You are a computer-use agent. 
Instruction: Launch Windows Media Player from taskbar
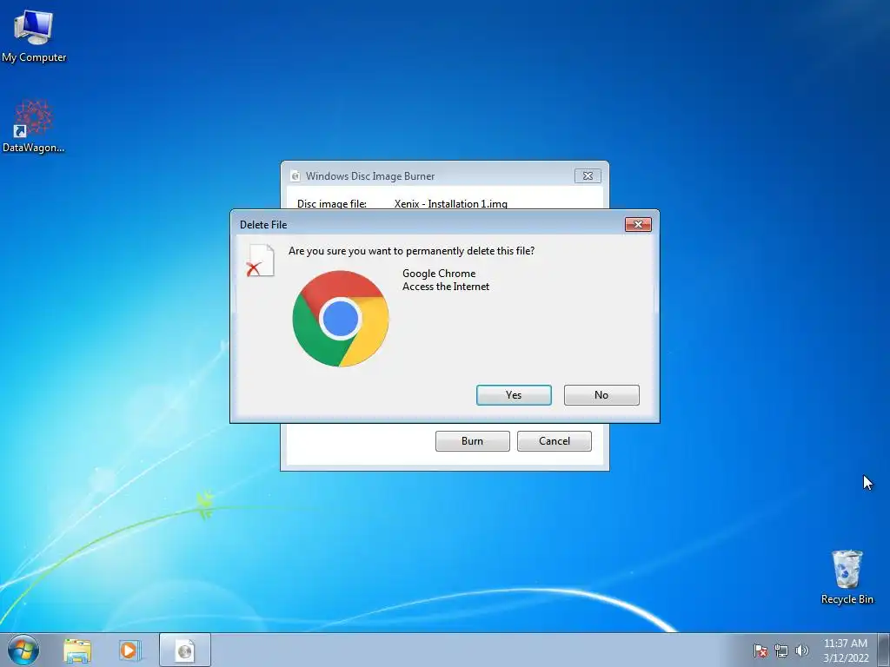tap(130, 650)
